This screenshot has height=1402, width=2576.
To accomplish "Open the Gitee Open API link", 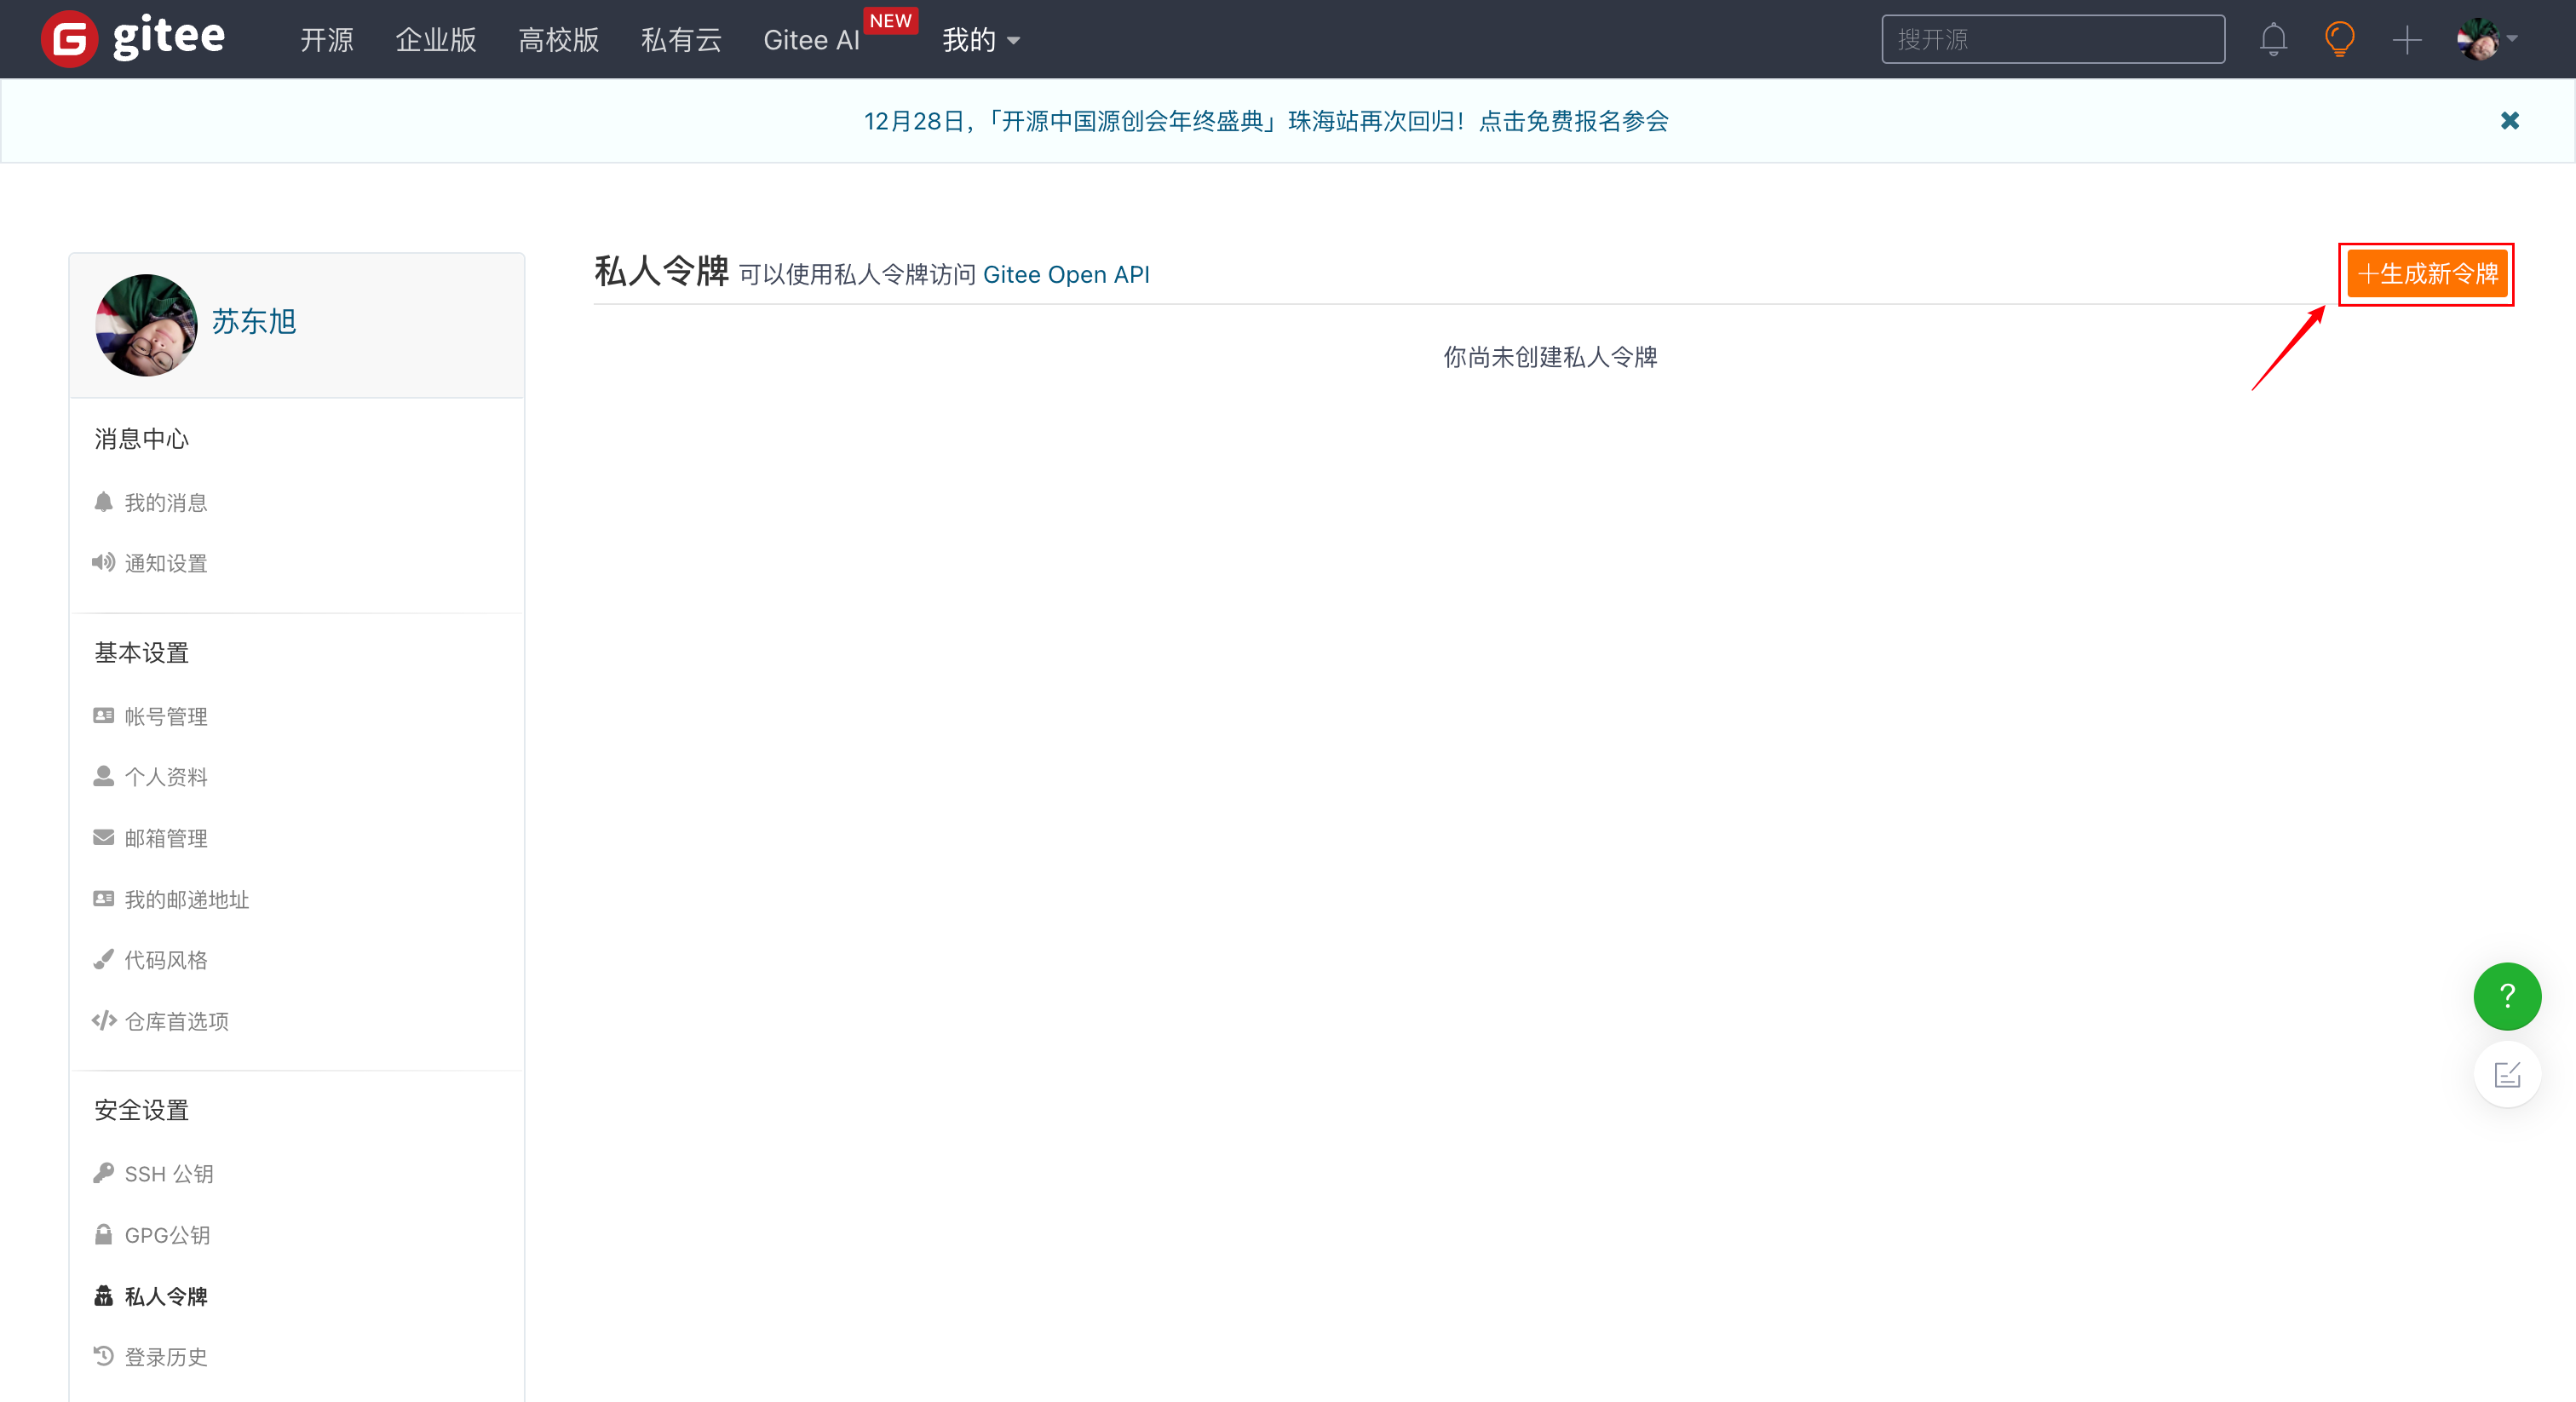I will [1065, 275].
